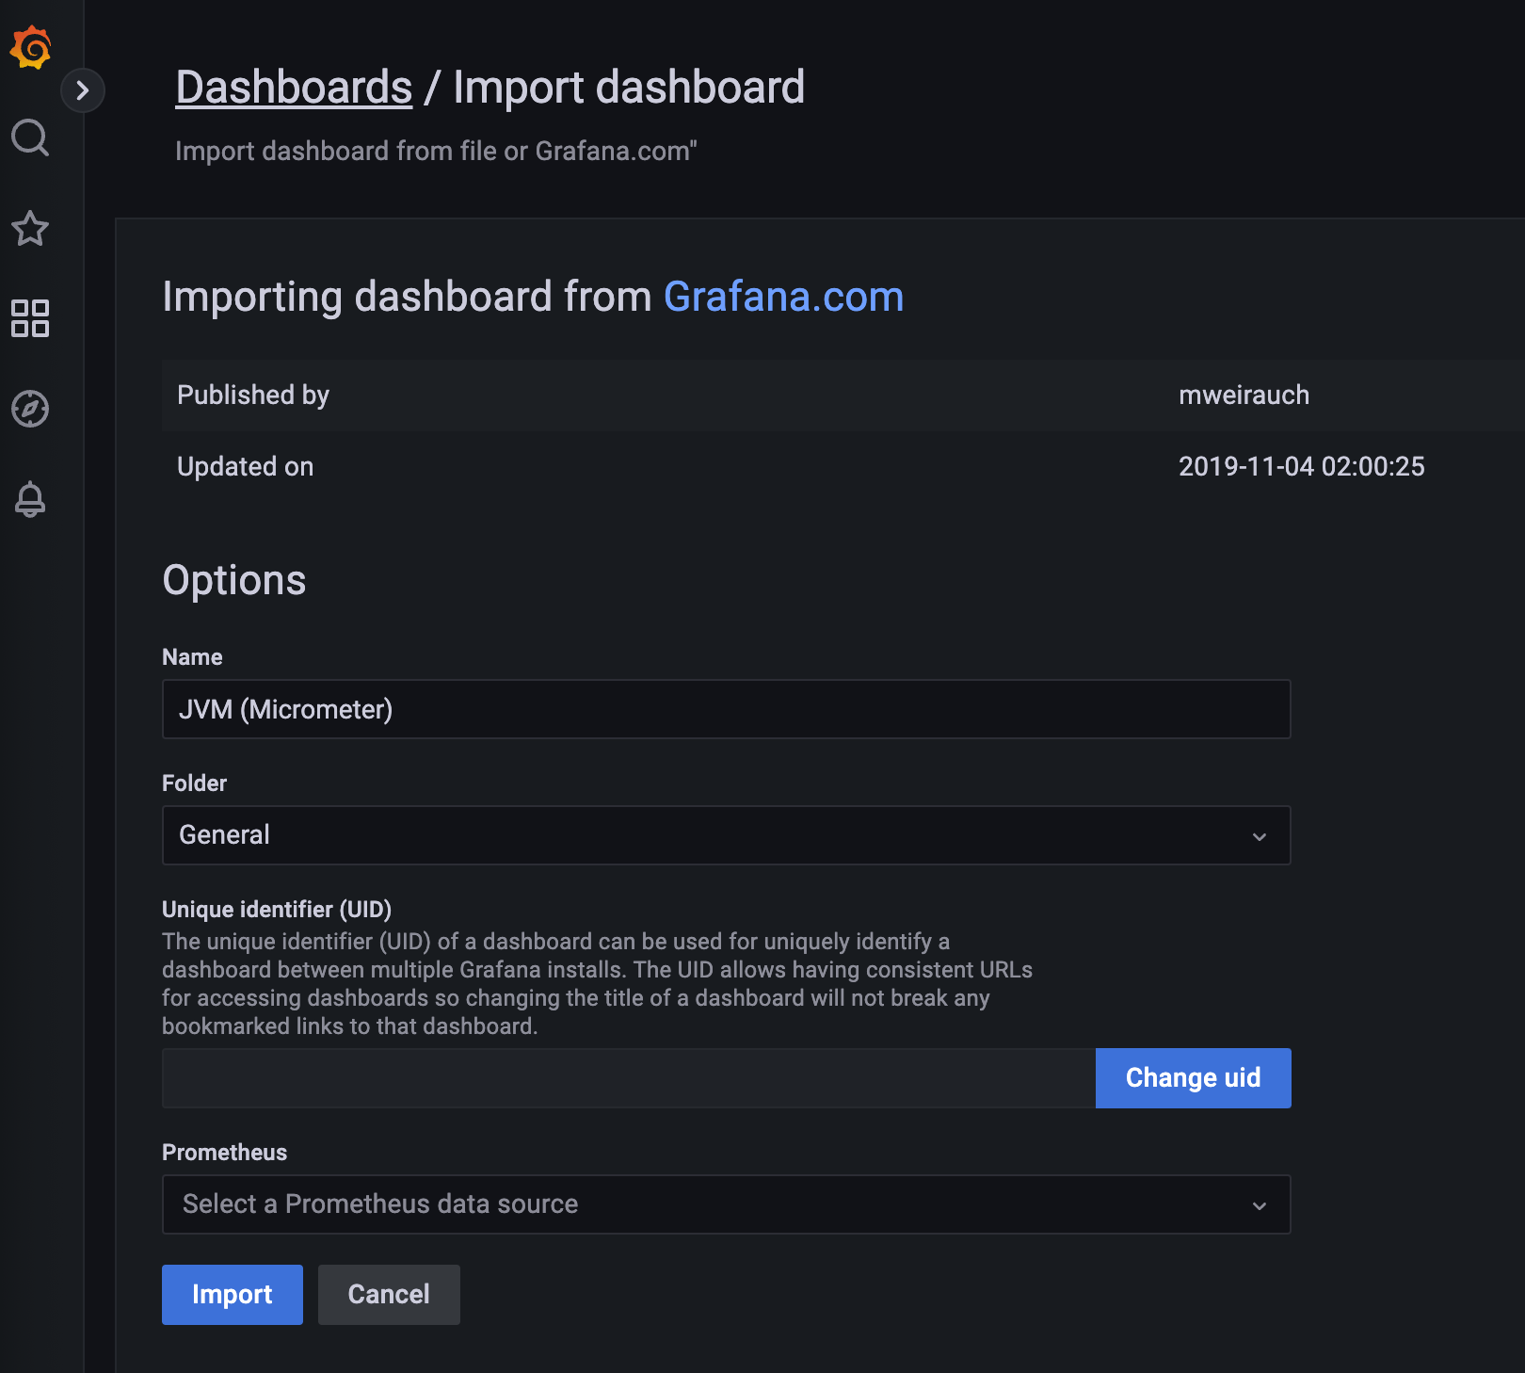Edit the Name field JVM (Micrometer)
The image size is (1525, 1373).
[726, 709]
